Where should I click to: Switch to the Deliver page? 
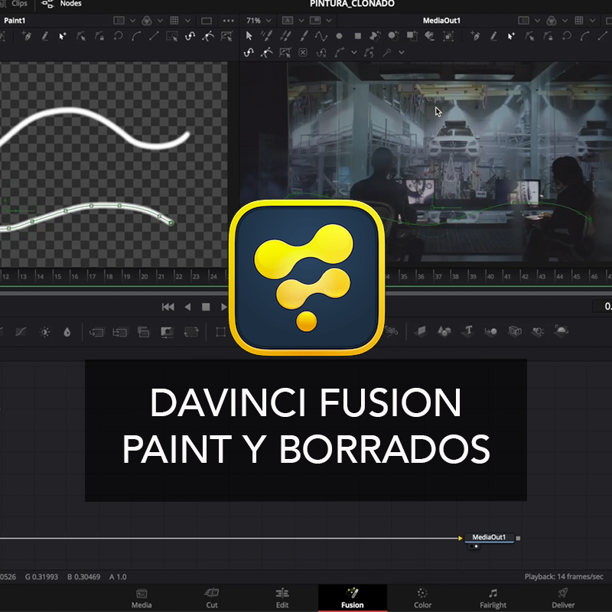(563, 598)
